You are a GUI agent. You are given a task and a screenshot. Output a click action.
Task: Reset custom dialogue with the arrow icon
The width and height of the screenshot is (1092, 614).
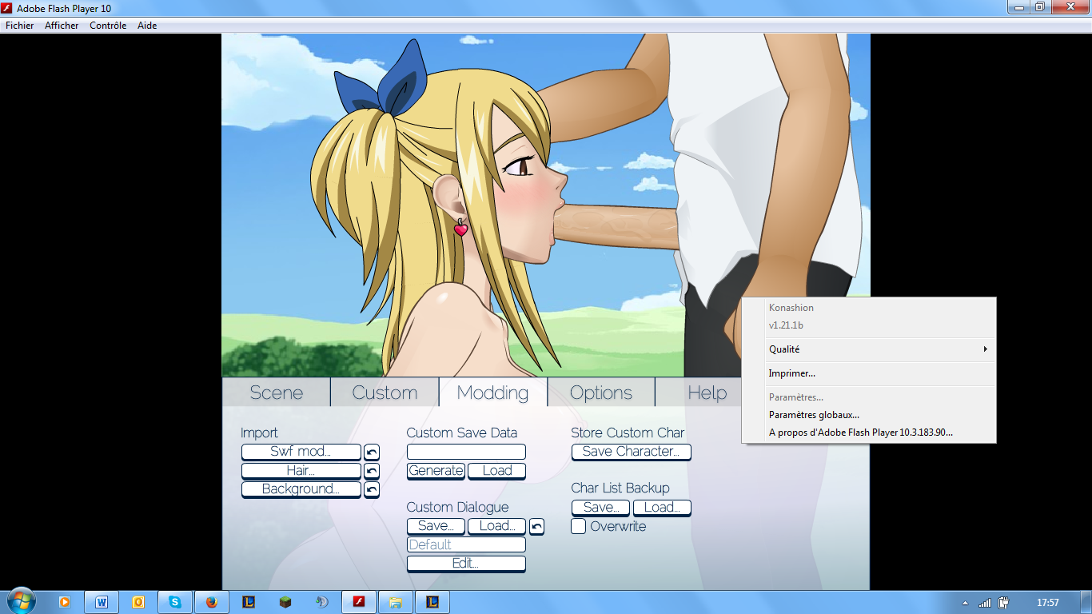pyautogui.click(x=537, y=527)
